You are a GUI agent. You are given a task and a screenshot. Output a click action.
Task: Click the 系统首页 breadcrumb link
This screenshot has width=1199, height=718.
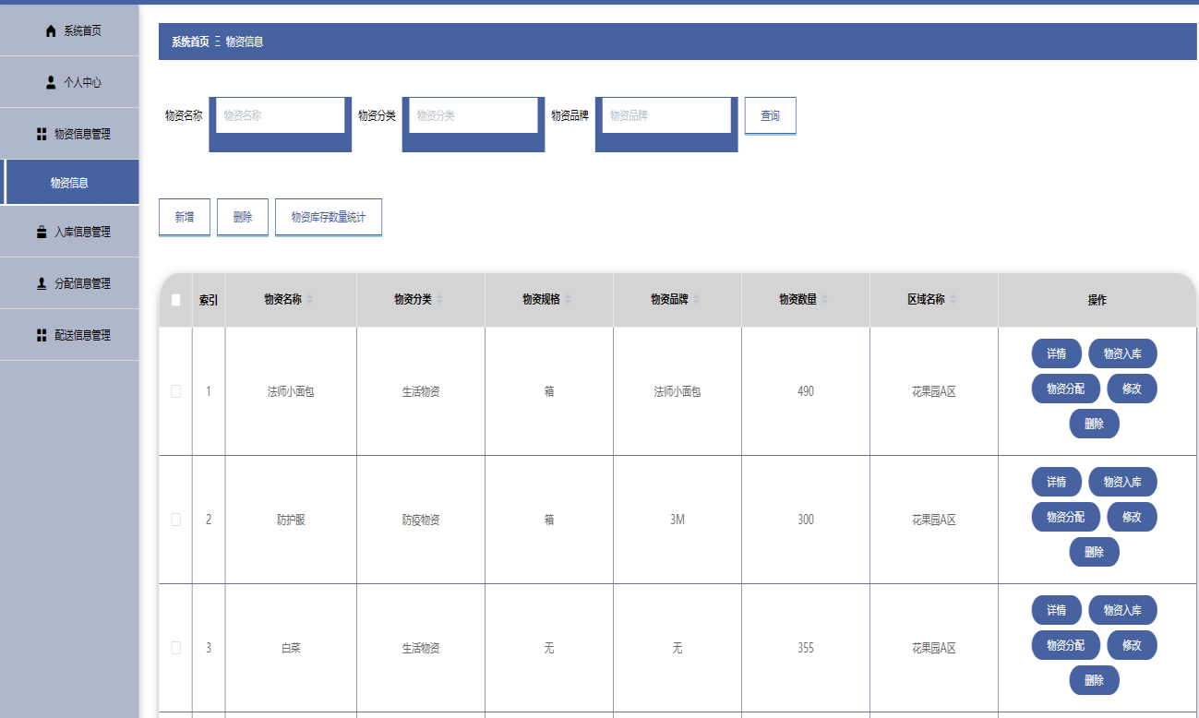[190, 42]
